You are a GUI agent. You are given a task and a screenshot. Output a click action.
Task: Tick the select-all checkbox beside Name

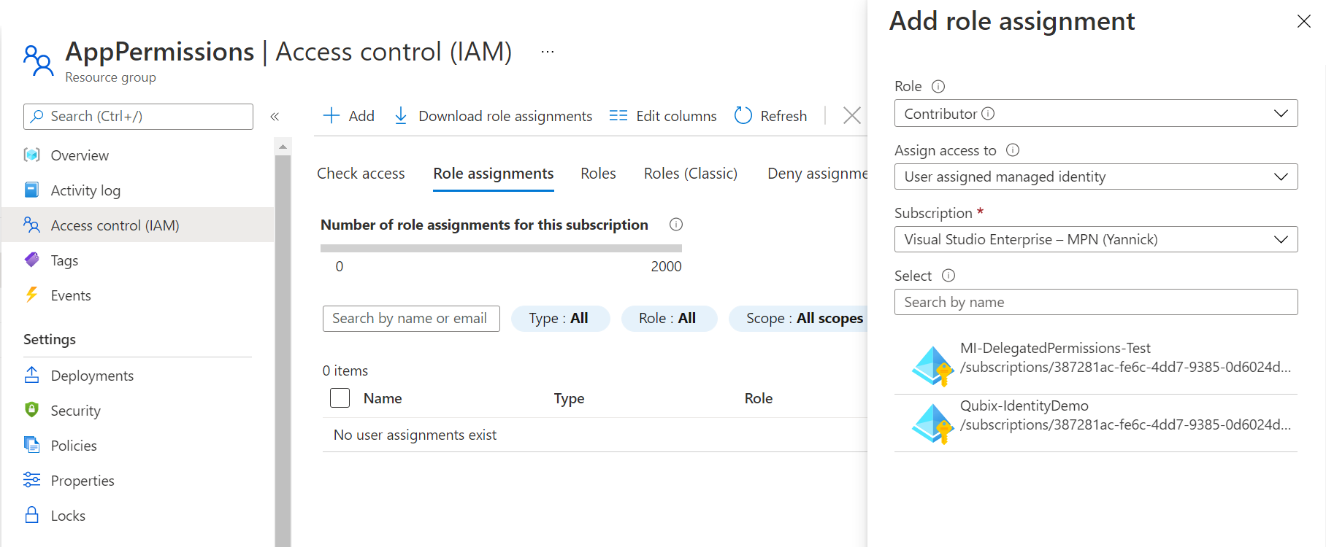340,397
